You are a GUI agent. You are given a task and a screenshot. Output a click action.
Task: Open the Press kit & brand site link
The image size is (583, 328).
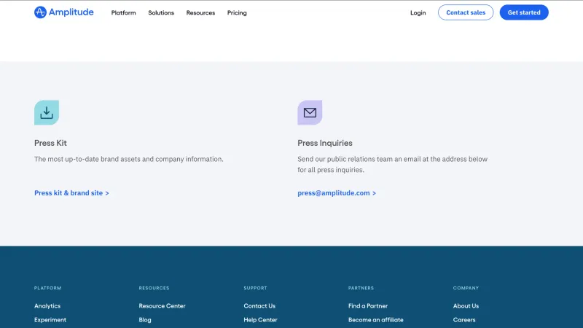[71, 193]
